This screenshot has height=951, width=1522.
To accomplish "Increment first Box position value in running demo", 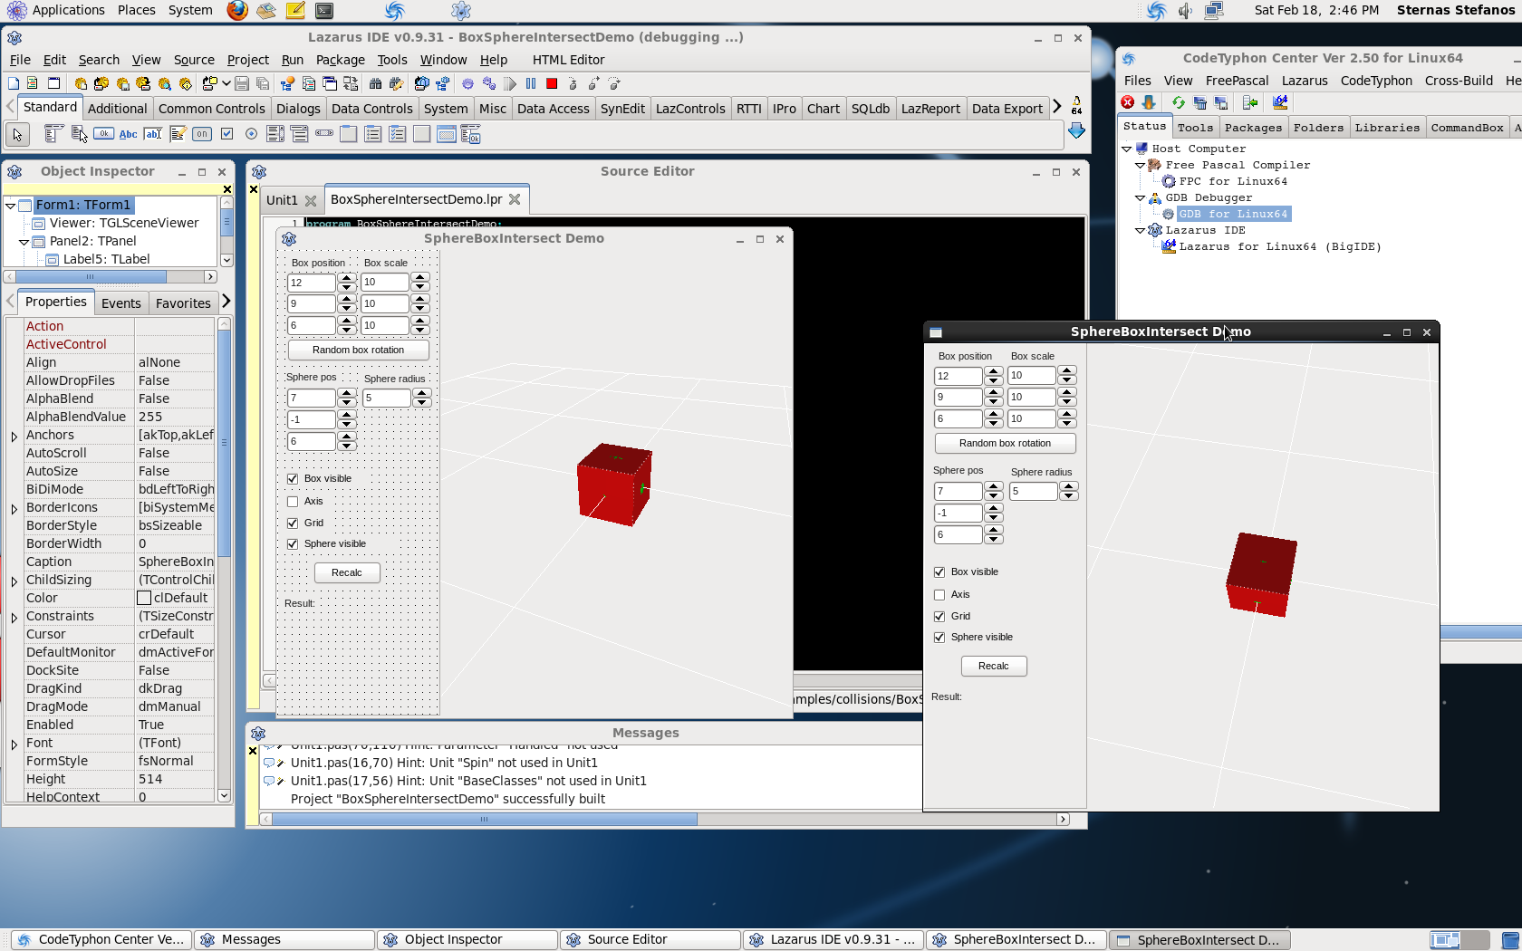I will coord(994,371).
